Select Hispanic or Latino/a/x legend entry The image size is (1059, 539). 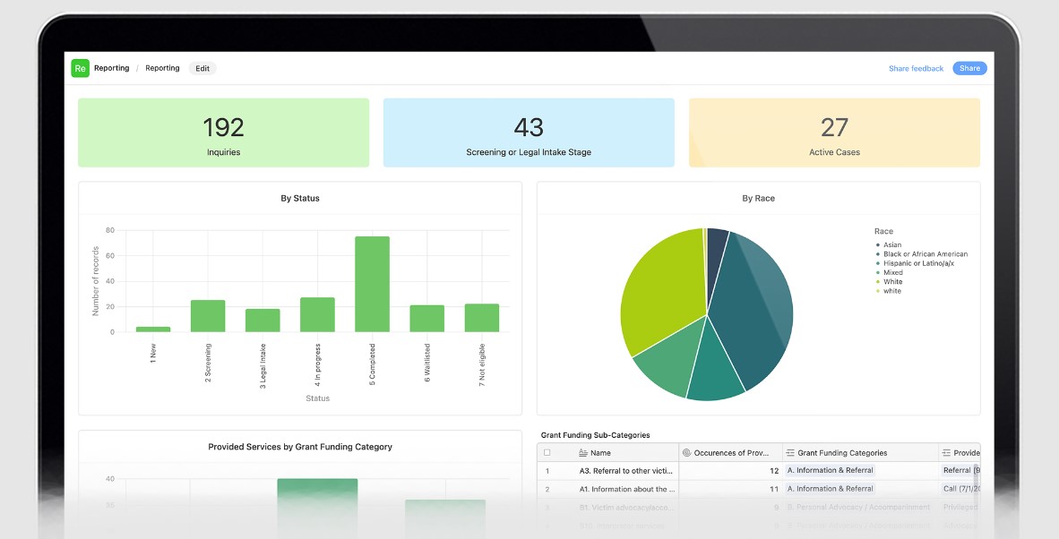915,264
